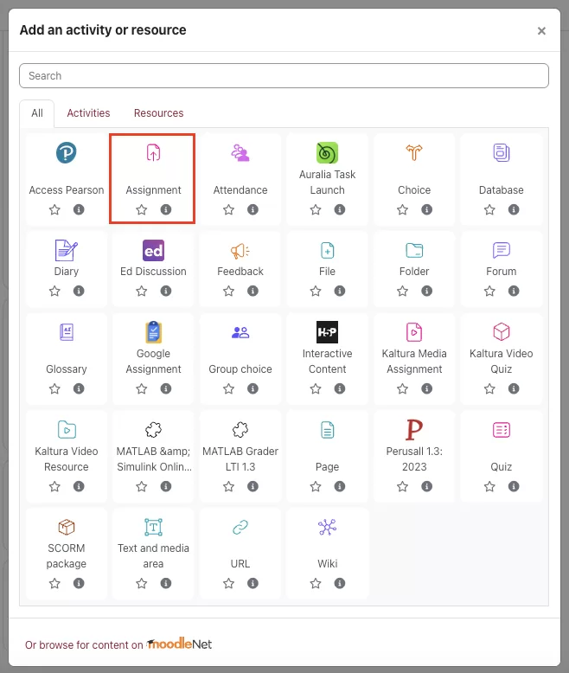The height and width of the screenshot is (673, 569).
Task: Switch to the Activities tab
Action: tap(88, 113)
